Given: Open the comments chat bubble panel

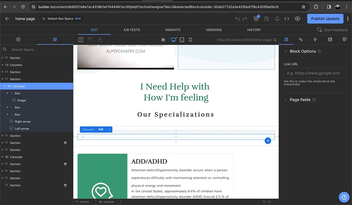Looking at the screenshot, I should point(344,39).
